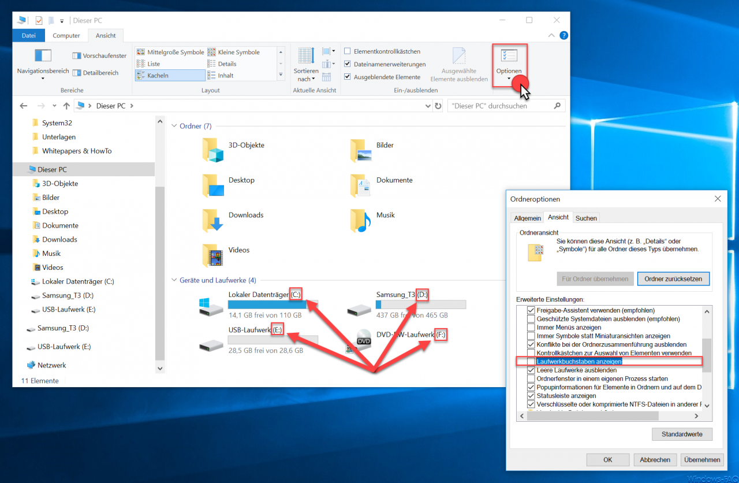Viewport: 739px width, 483px height.
Task: Toggle Statusleiste anzeigen checkbox
Action: 531,396
